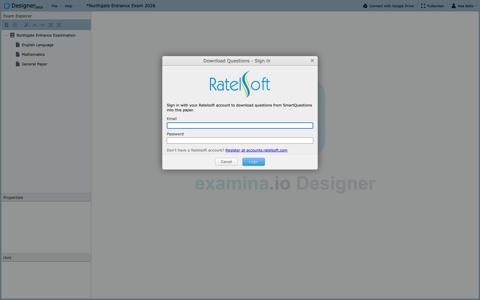Click the add paper toolbar icon
Viewport: 480px width, 300px height.
7,25
